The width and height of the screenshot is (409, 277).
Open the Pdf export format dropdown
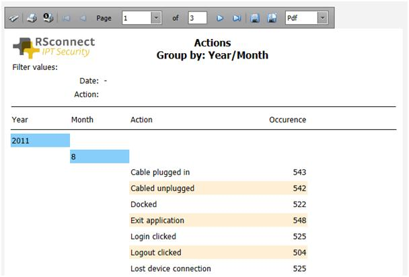point(322,18)
